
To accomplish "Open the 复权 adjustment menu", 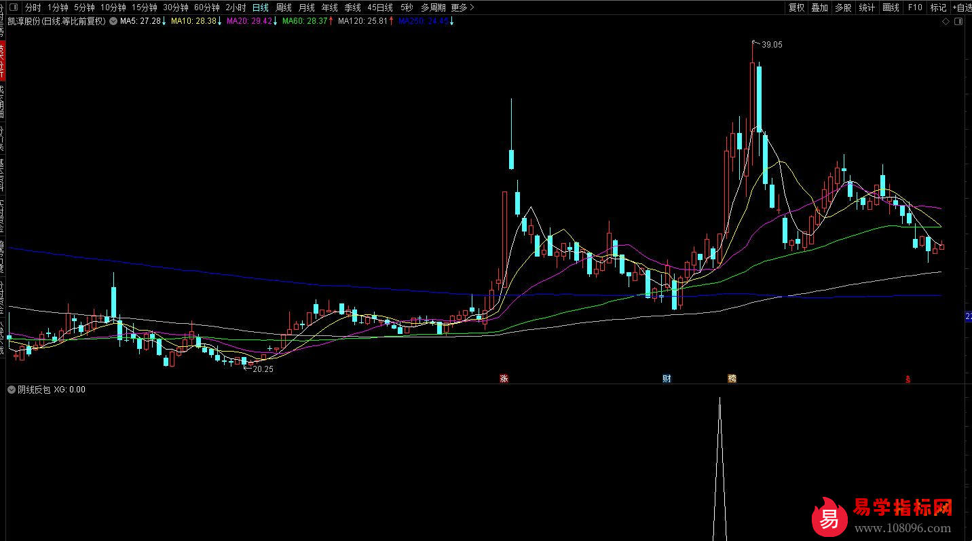I will [796, 7].
